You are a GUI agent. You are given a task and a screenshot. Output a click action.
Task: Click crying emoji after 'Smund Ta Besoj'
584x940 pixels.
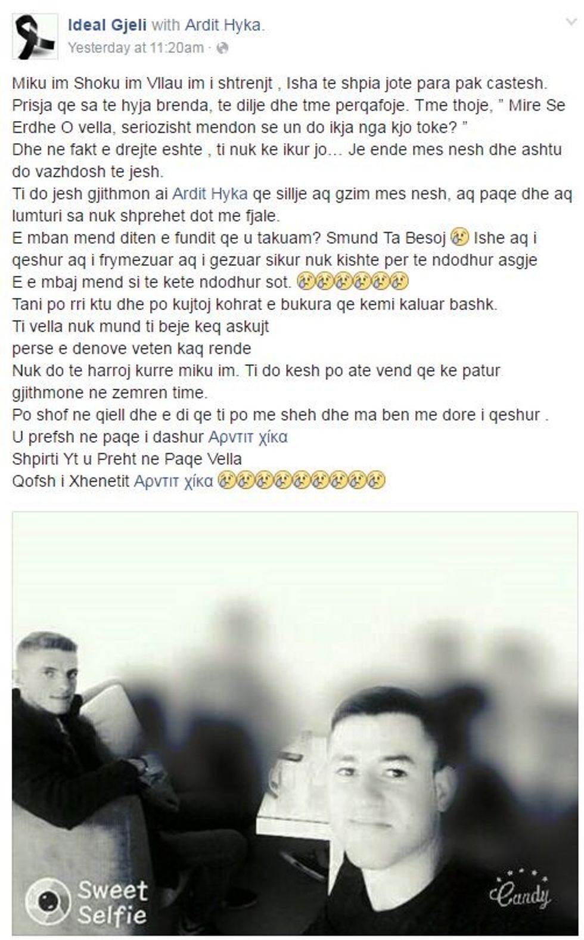[459, 238]
